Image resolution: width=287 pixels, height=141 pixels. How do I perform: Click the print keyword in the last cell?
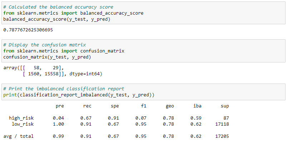tap(10, 95)
